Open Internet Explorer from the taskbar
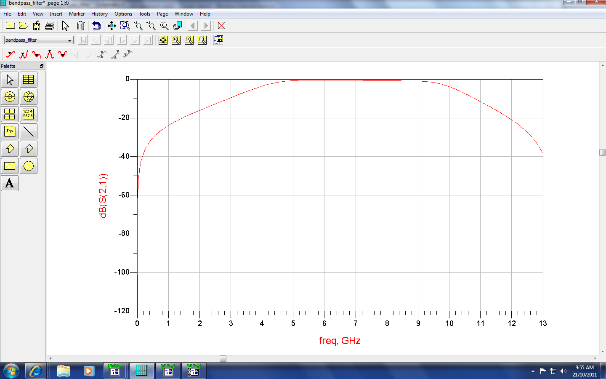Image resolution: width=606 pixels, height=379 pixels. (36, 371)
